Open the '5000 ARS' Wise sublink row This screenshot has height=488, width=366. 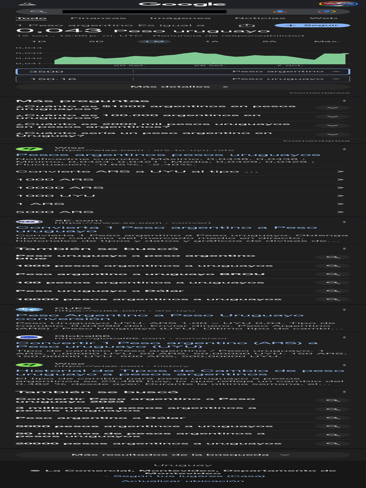point(183,212)
